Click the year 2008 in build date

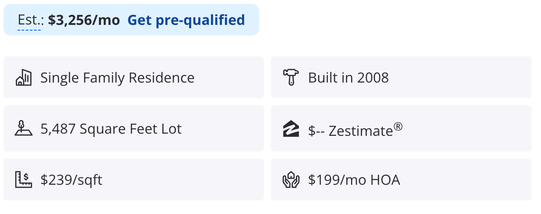tap(373, 78)
